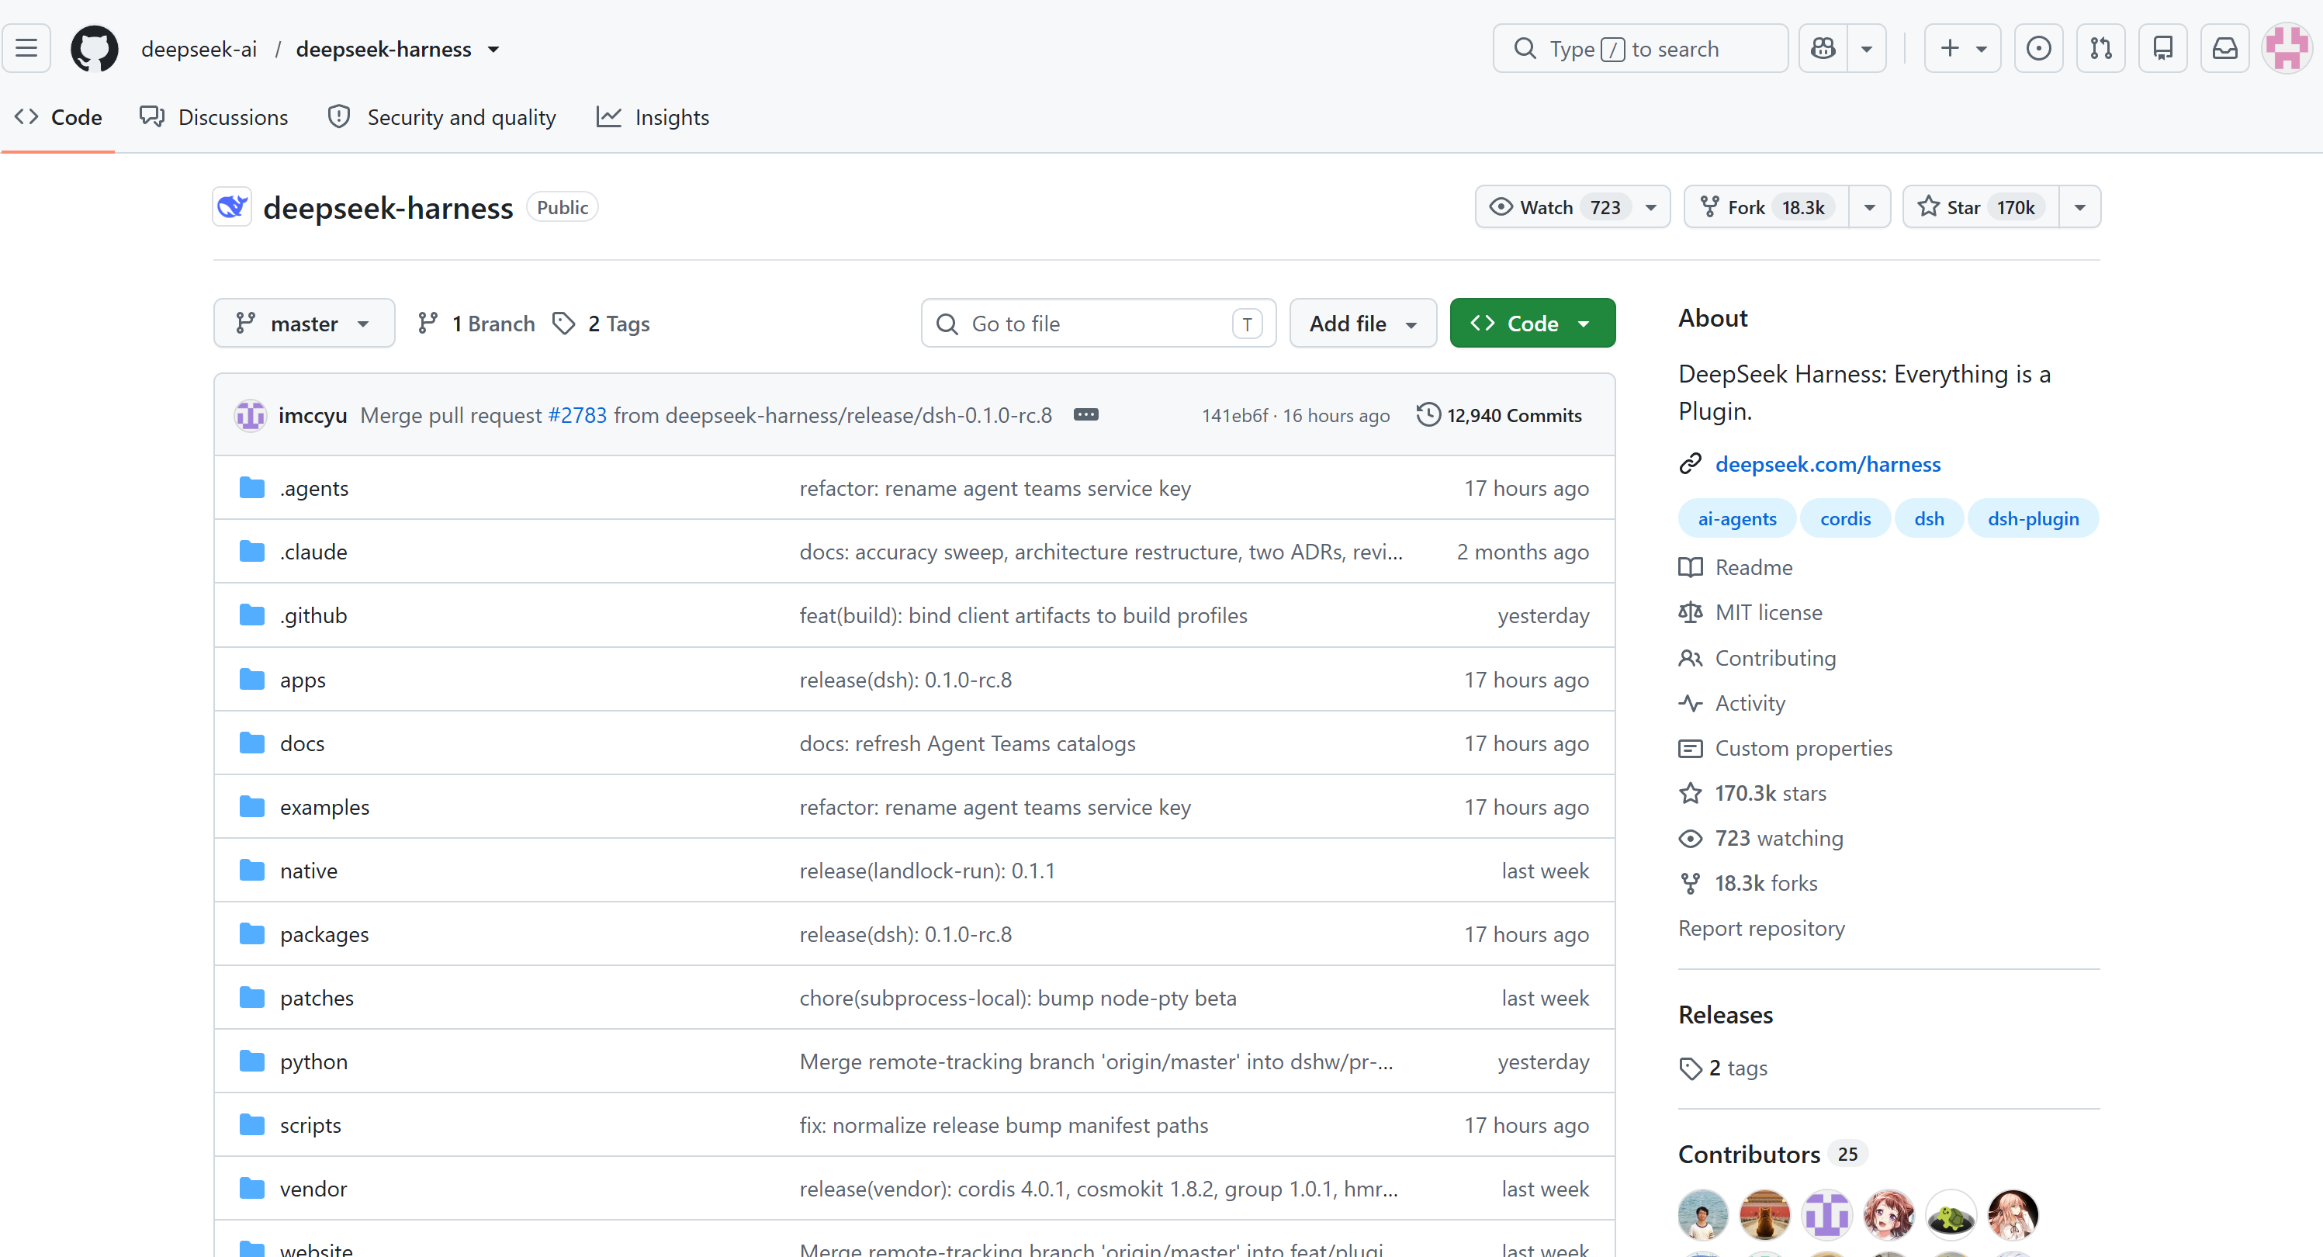The image size is (2323, 1257).
Task: Open the Security and quality tab
Action: click(442, 117)
